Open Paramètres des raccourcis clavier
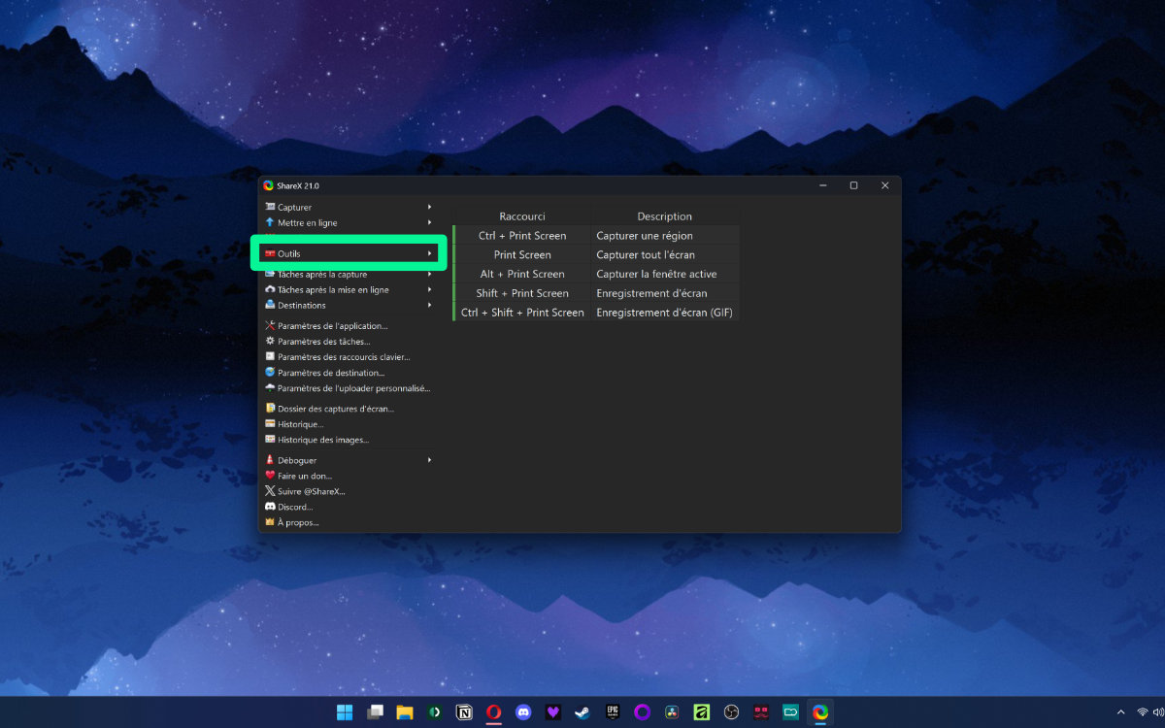This screenshot has height=728, width=1165. 344,357
